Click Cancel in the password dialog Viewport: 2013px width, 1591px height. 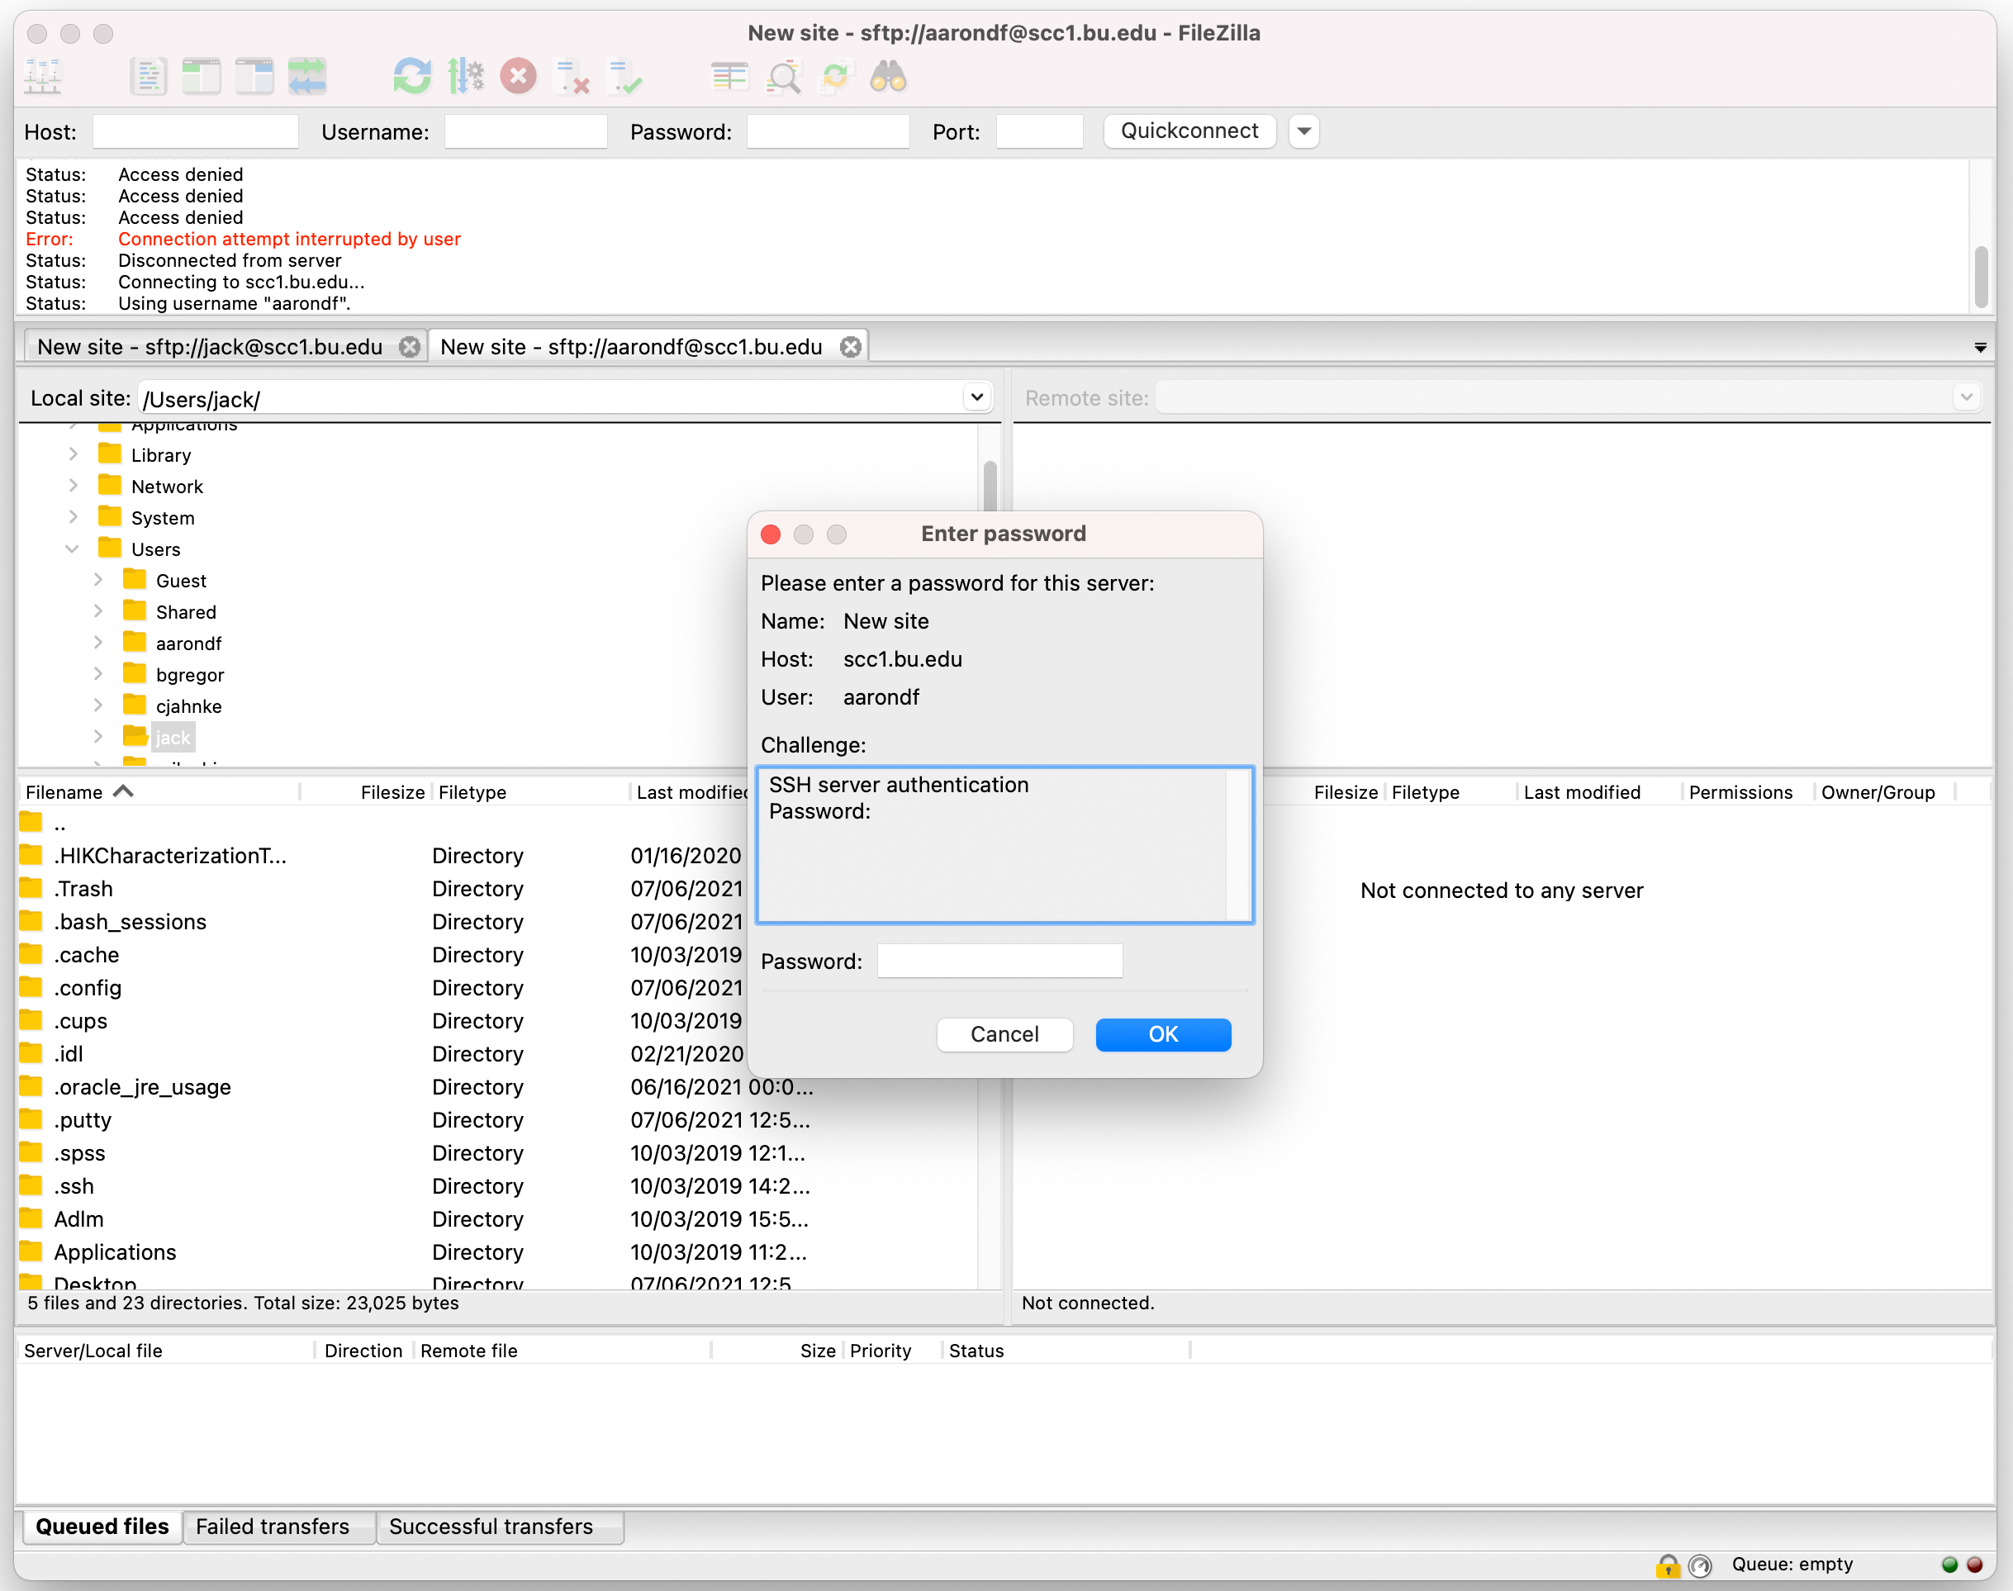[x=1004, y=1034]
